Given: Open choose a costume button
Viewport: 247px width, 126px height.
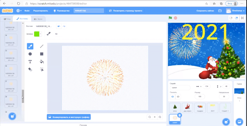Looking at the screenshot, I should [12, 116].
